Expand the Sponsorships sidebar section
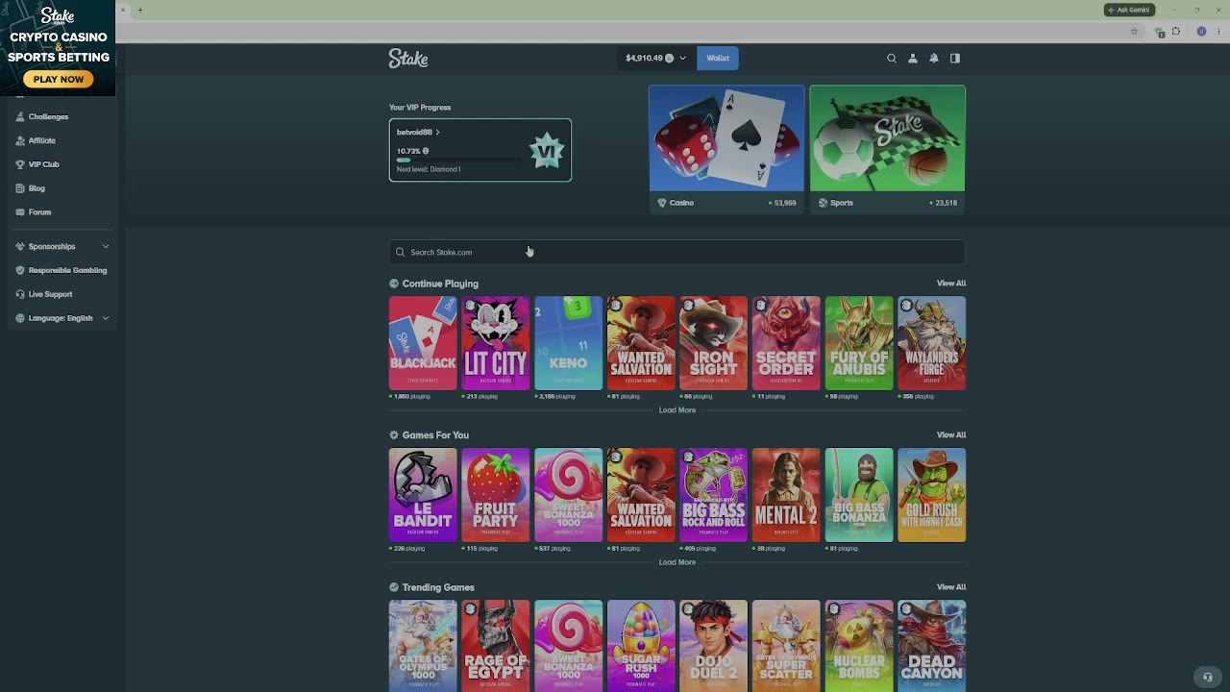The image size is (1230, 692). pos(62,246)
